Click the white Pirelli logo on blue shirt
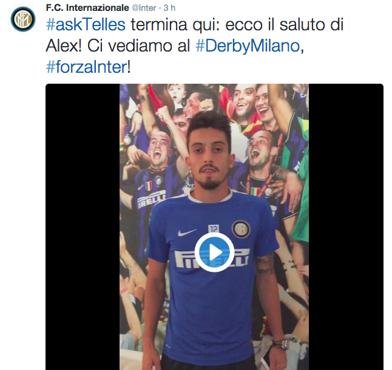The height and width of the screenshot is (370, 392). tap(212, 258)
